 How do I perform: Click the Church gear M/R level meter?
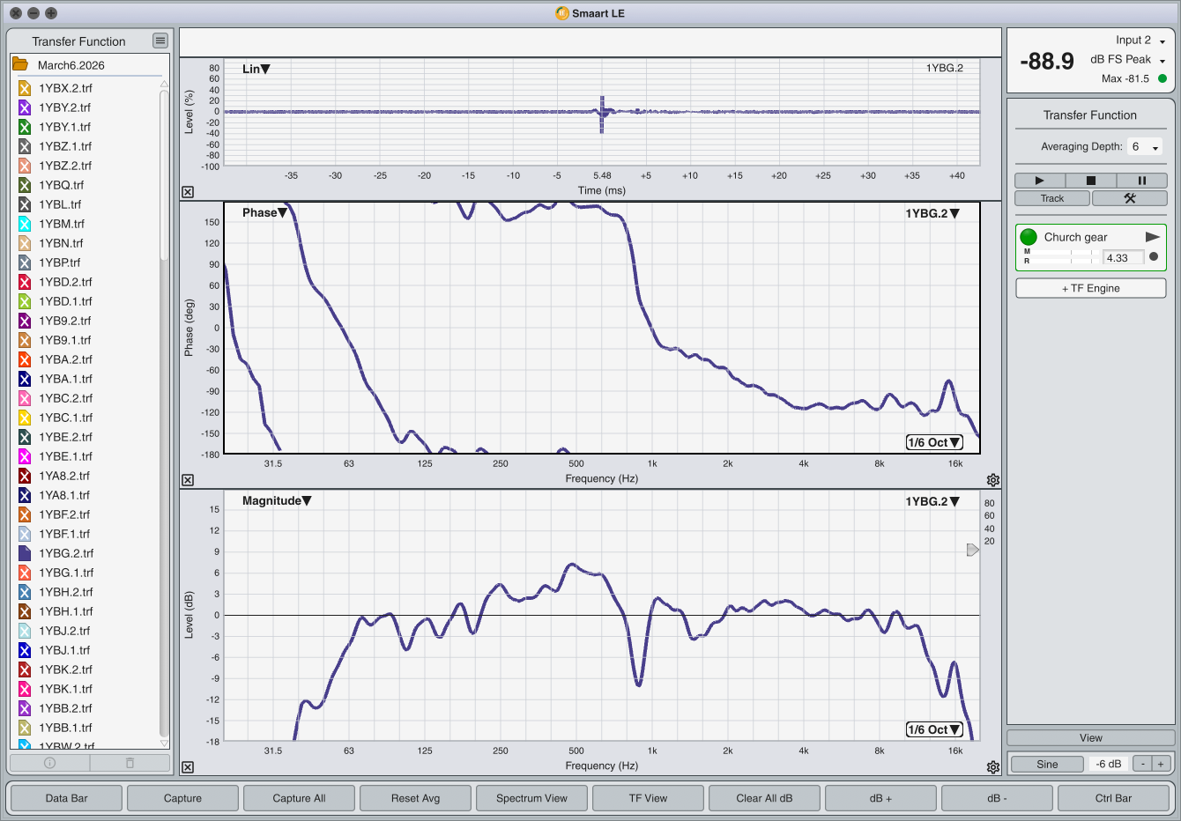coord(1061,257)
